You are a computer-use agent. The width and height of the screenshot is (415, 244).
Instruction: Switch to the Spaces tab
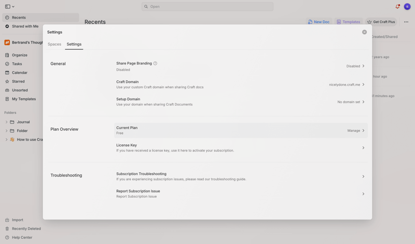[54, 44]
